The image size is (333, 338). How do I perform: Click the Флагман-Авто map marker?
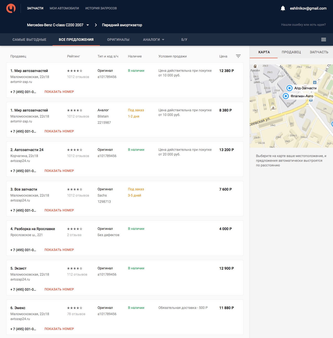click(x=286, y=96)
